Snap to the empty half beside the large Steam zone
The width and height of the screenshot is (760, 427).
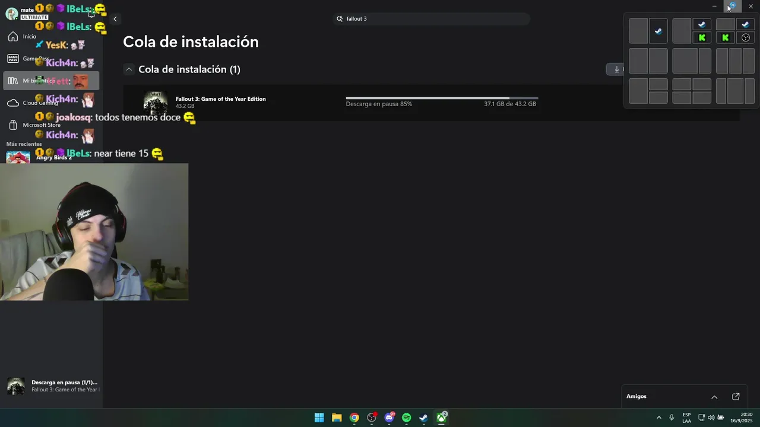[x=638, y=31]
